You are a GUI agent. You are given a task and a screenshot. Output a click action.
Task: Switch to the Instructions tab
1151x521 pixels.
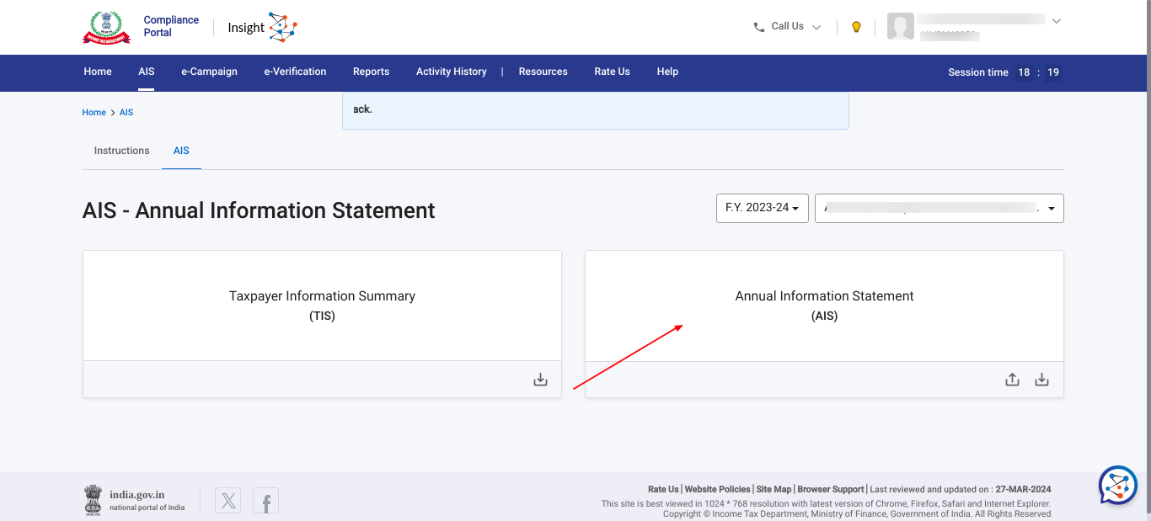[x=121, y=151]
